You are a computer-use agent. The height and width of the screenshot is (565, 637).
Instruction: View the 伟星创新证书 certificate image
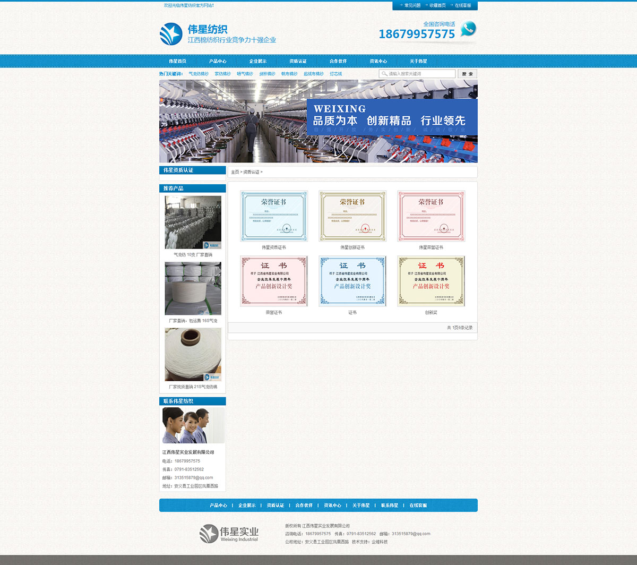(352, 216)
